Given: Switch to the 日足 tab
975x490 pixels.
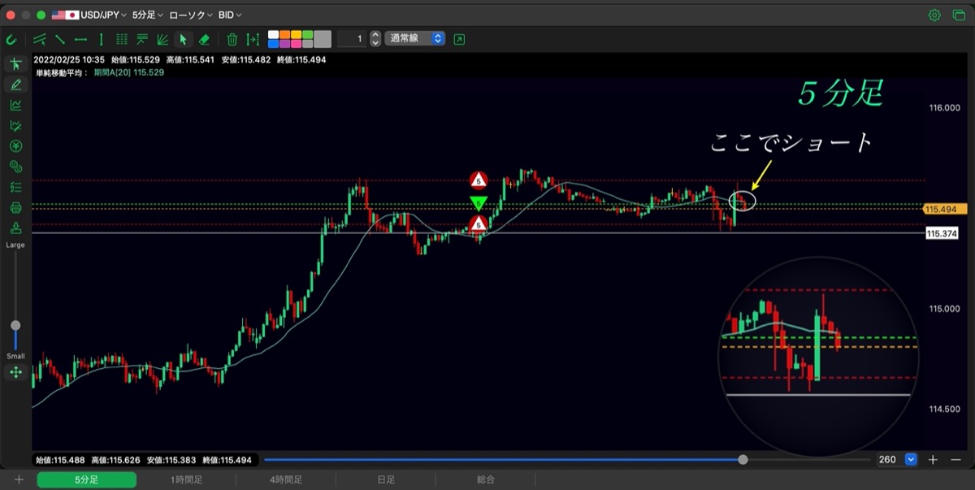Looking at the screenshot, I should point(386,480).
